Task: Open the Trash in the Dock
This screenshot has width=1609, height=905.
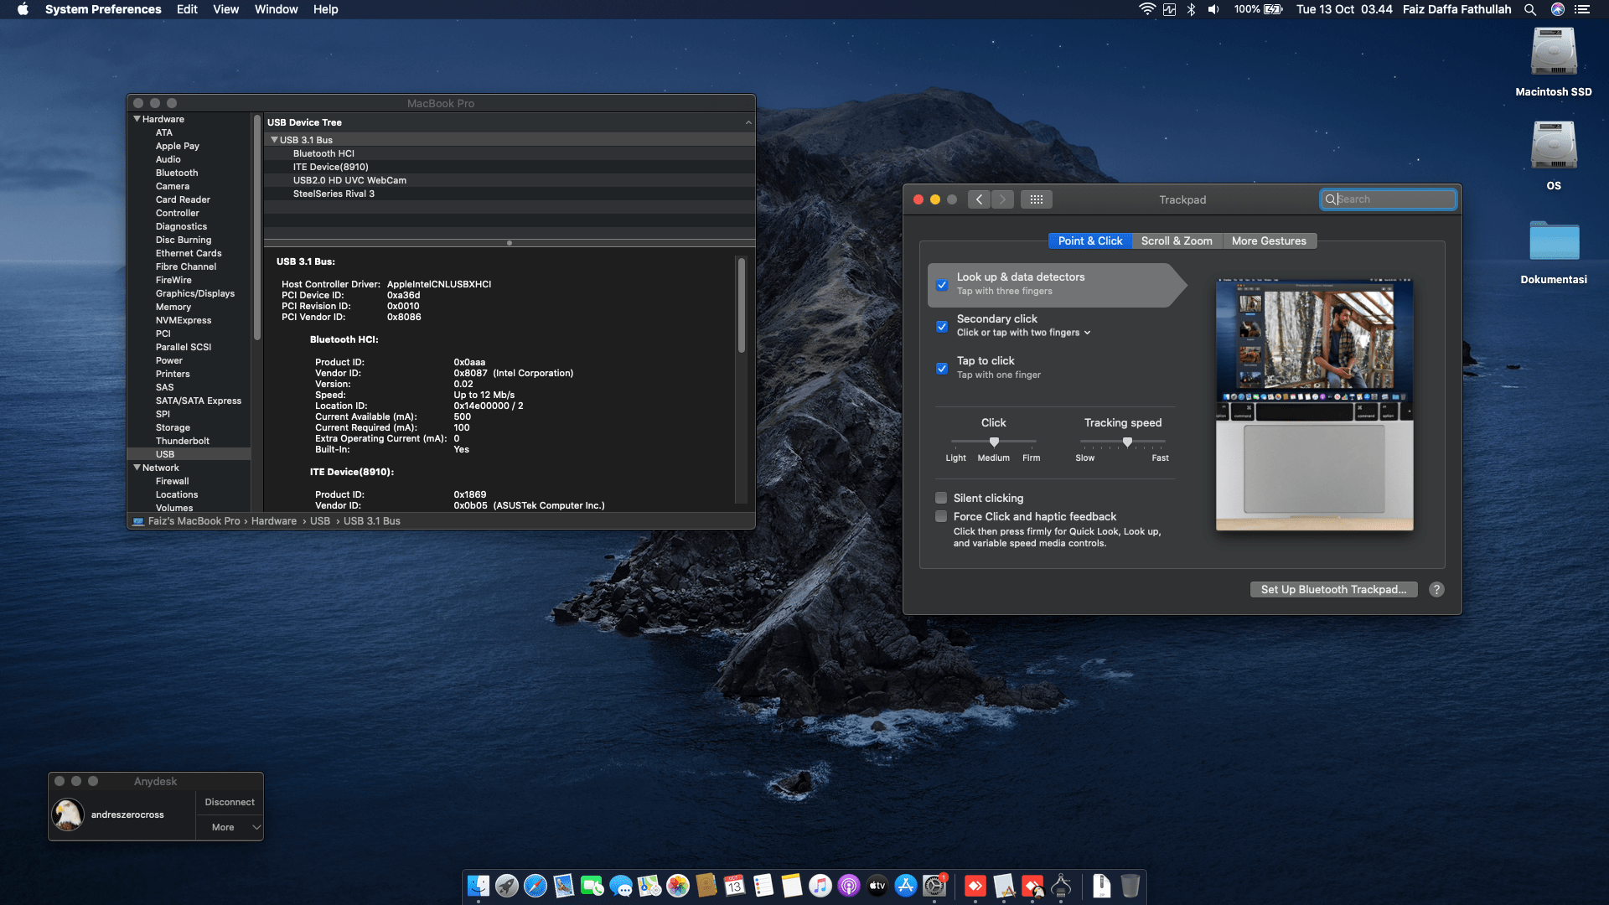Action: tap(1130, 886)
